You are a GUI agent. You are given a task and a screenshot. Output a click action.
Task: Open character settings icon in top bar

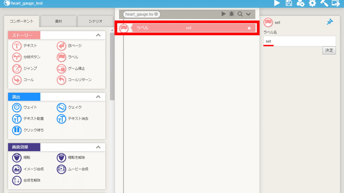300,3
